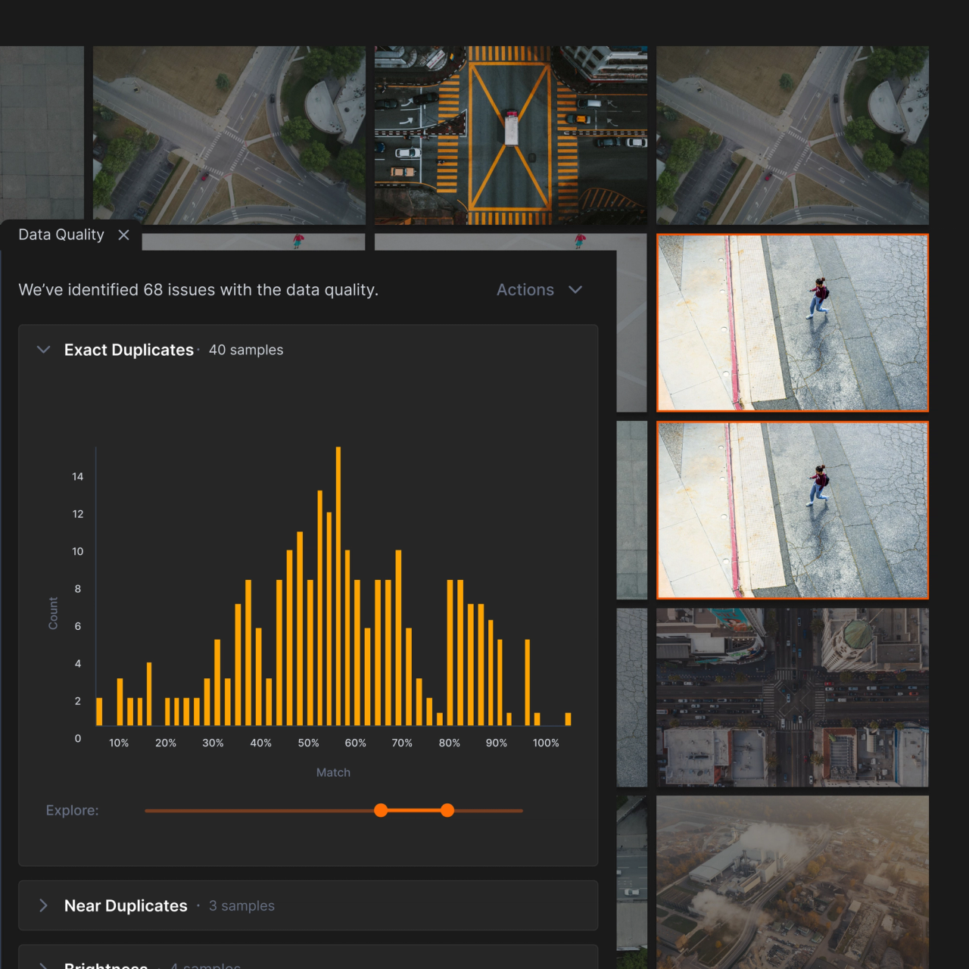Expand the Near Duplicates section

44,905
